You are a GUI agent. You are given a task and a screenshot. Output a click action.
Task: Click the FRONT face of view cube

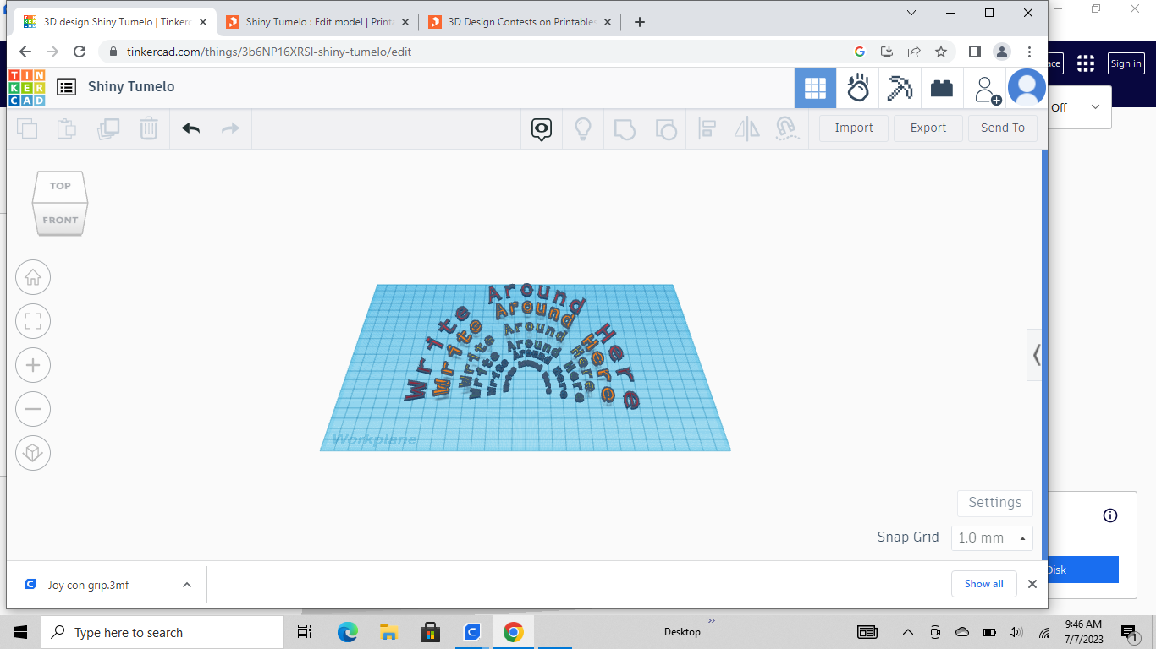(x=60, y=220)
